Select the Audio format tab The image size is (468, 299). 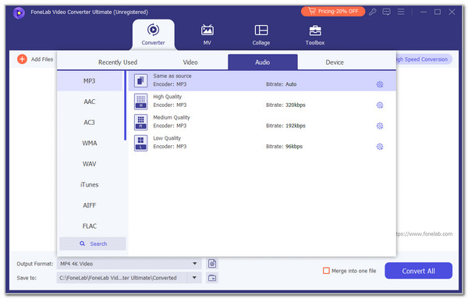(x=263, y=62)
